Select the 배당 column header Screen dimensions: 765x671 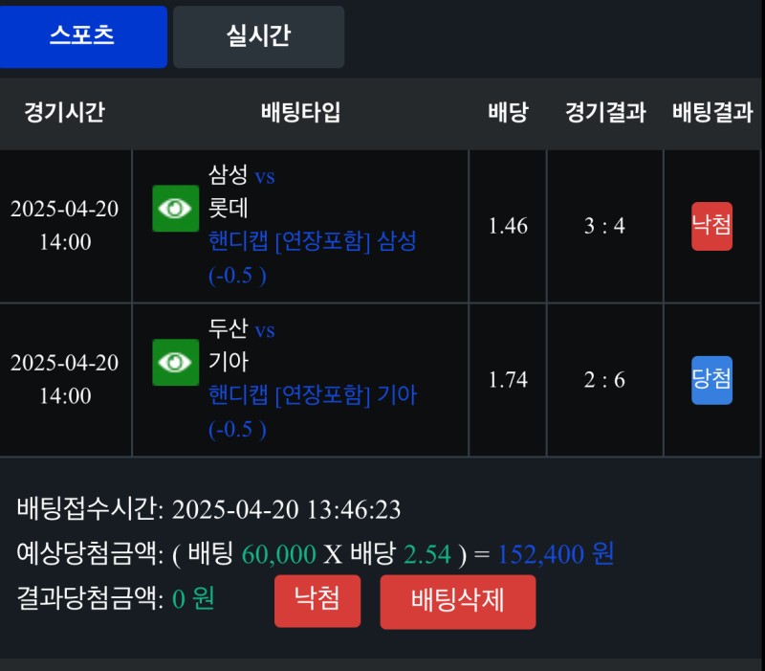point(508,113)
